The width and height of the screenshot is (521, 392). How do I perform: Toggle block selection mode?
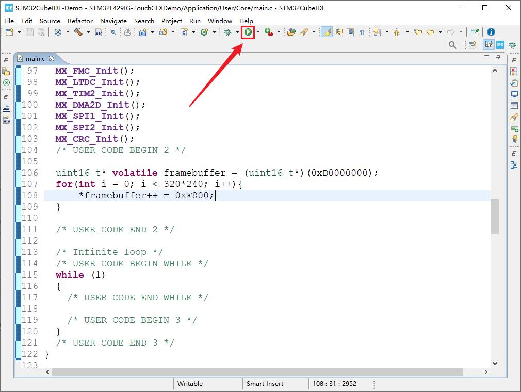(350, 32)
